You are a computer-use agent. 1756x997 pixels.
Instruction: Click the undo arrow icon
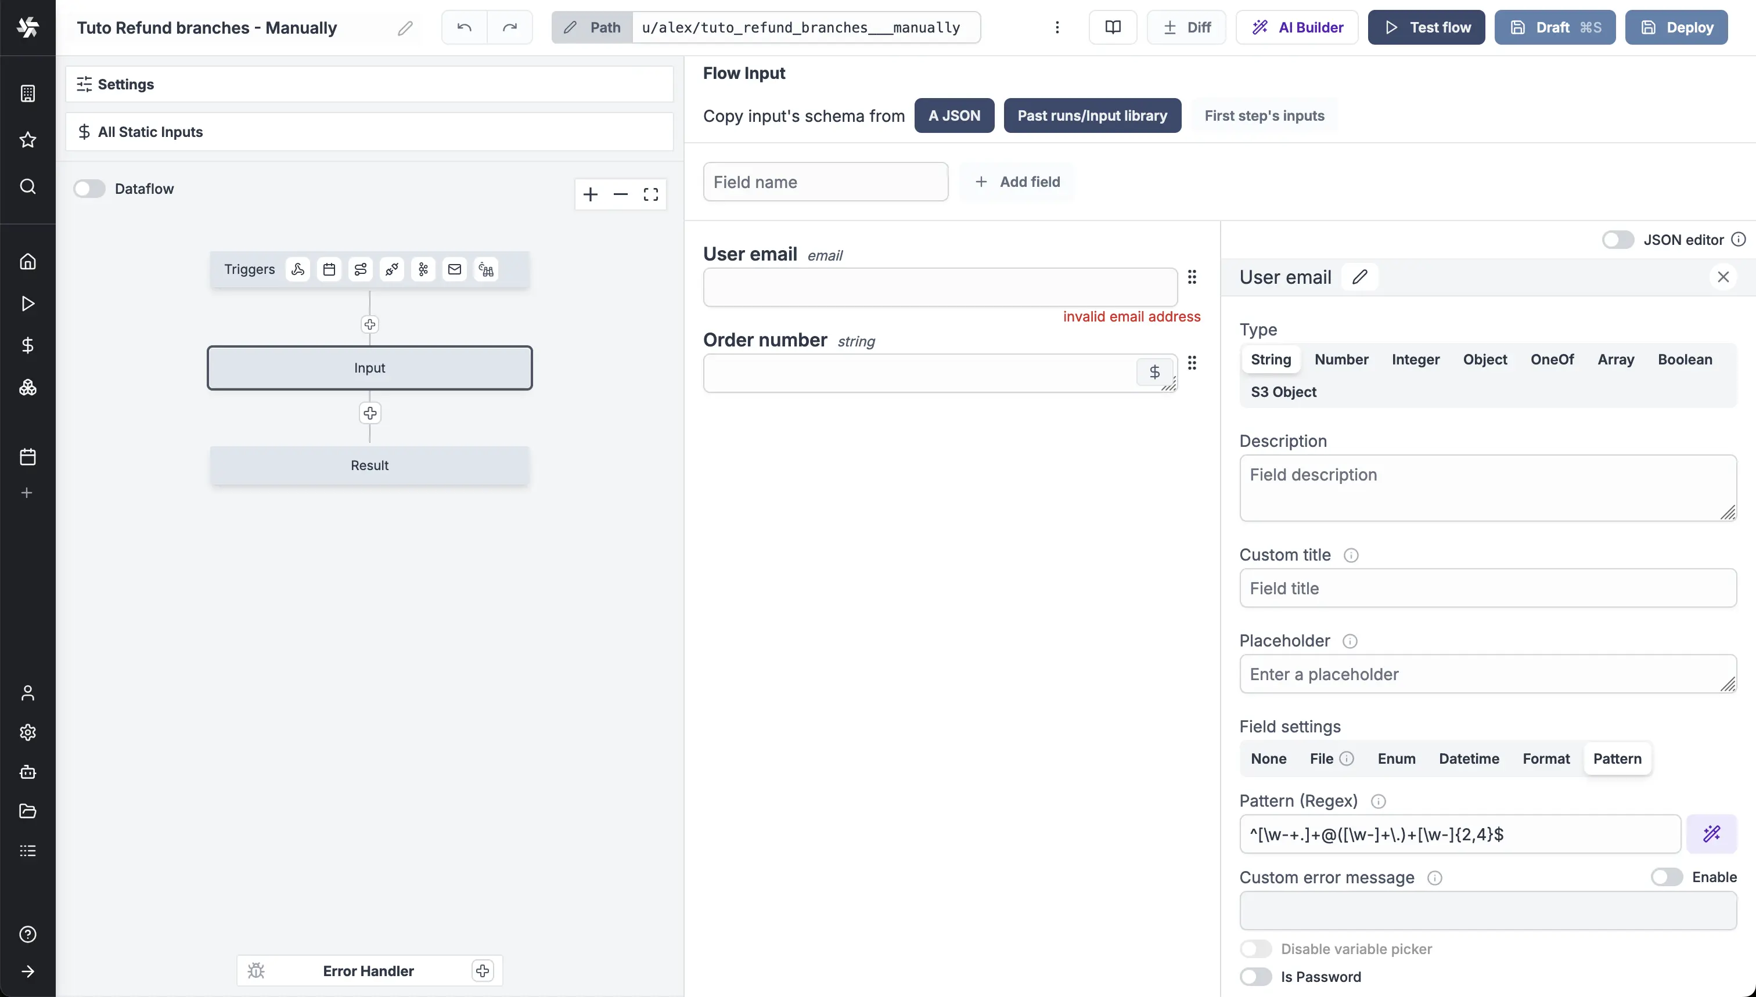point(463,27)
